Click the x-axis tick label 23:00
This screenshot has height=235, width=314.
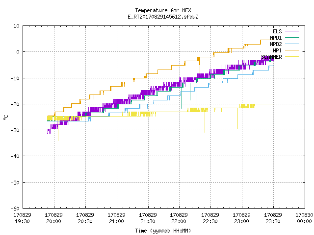point(242,221)
